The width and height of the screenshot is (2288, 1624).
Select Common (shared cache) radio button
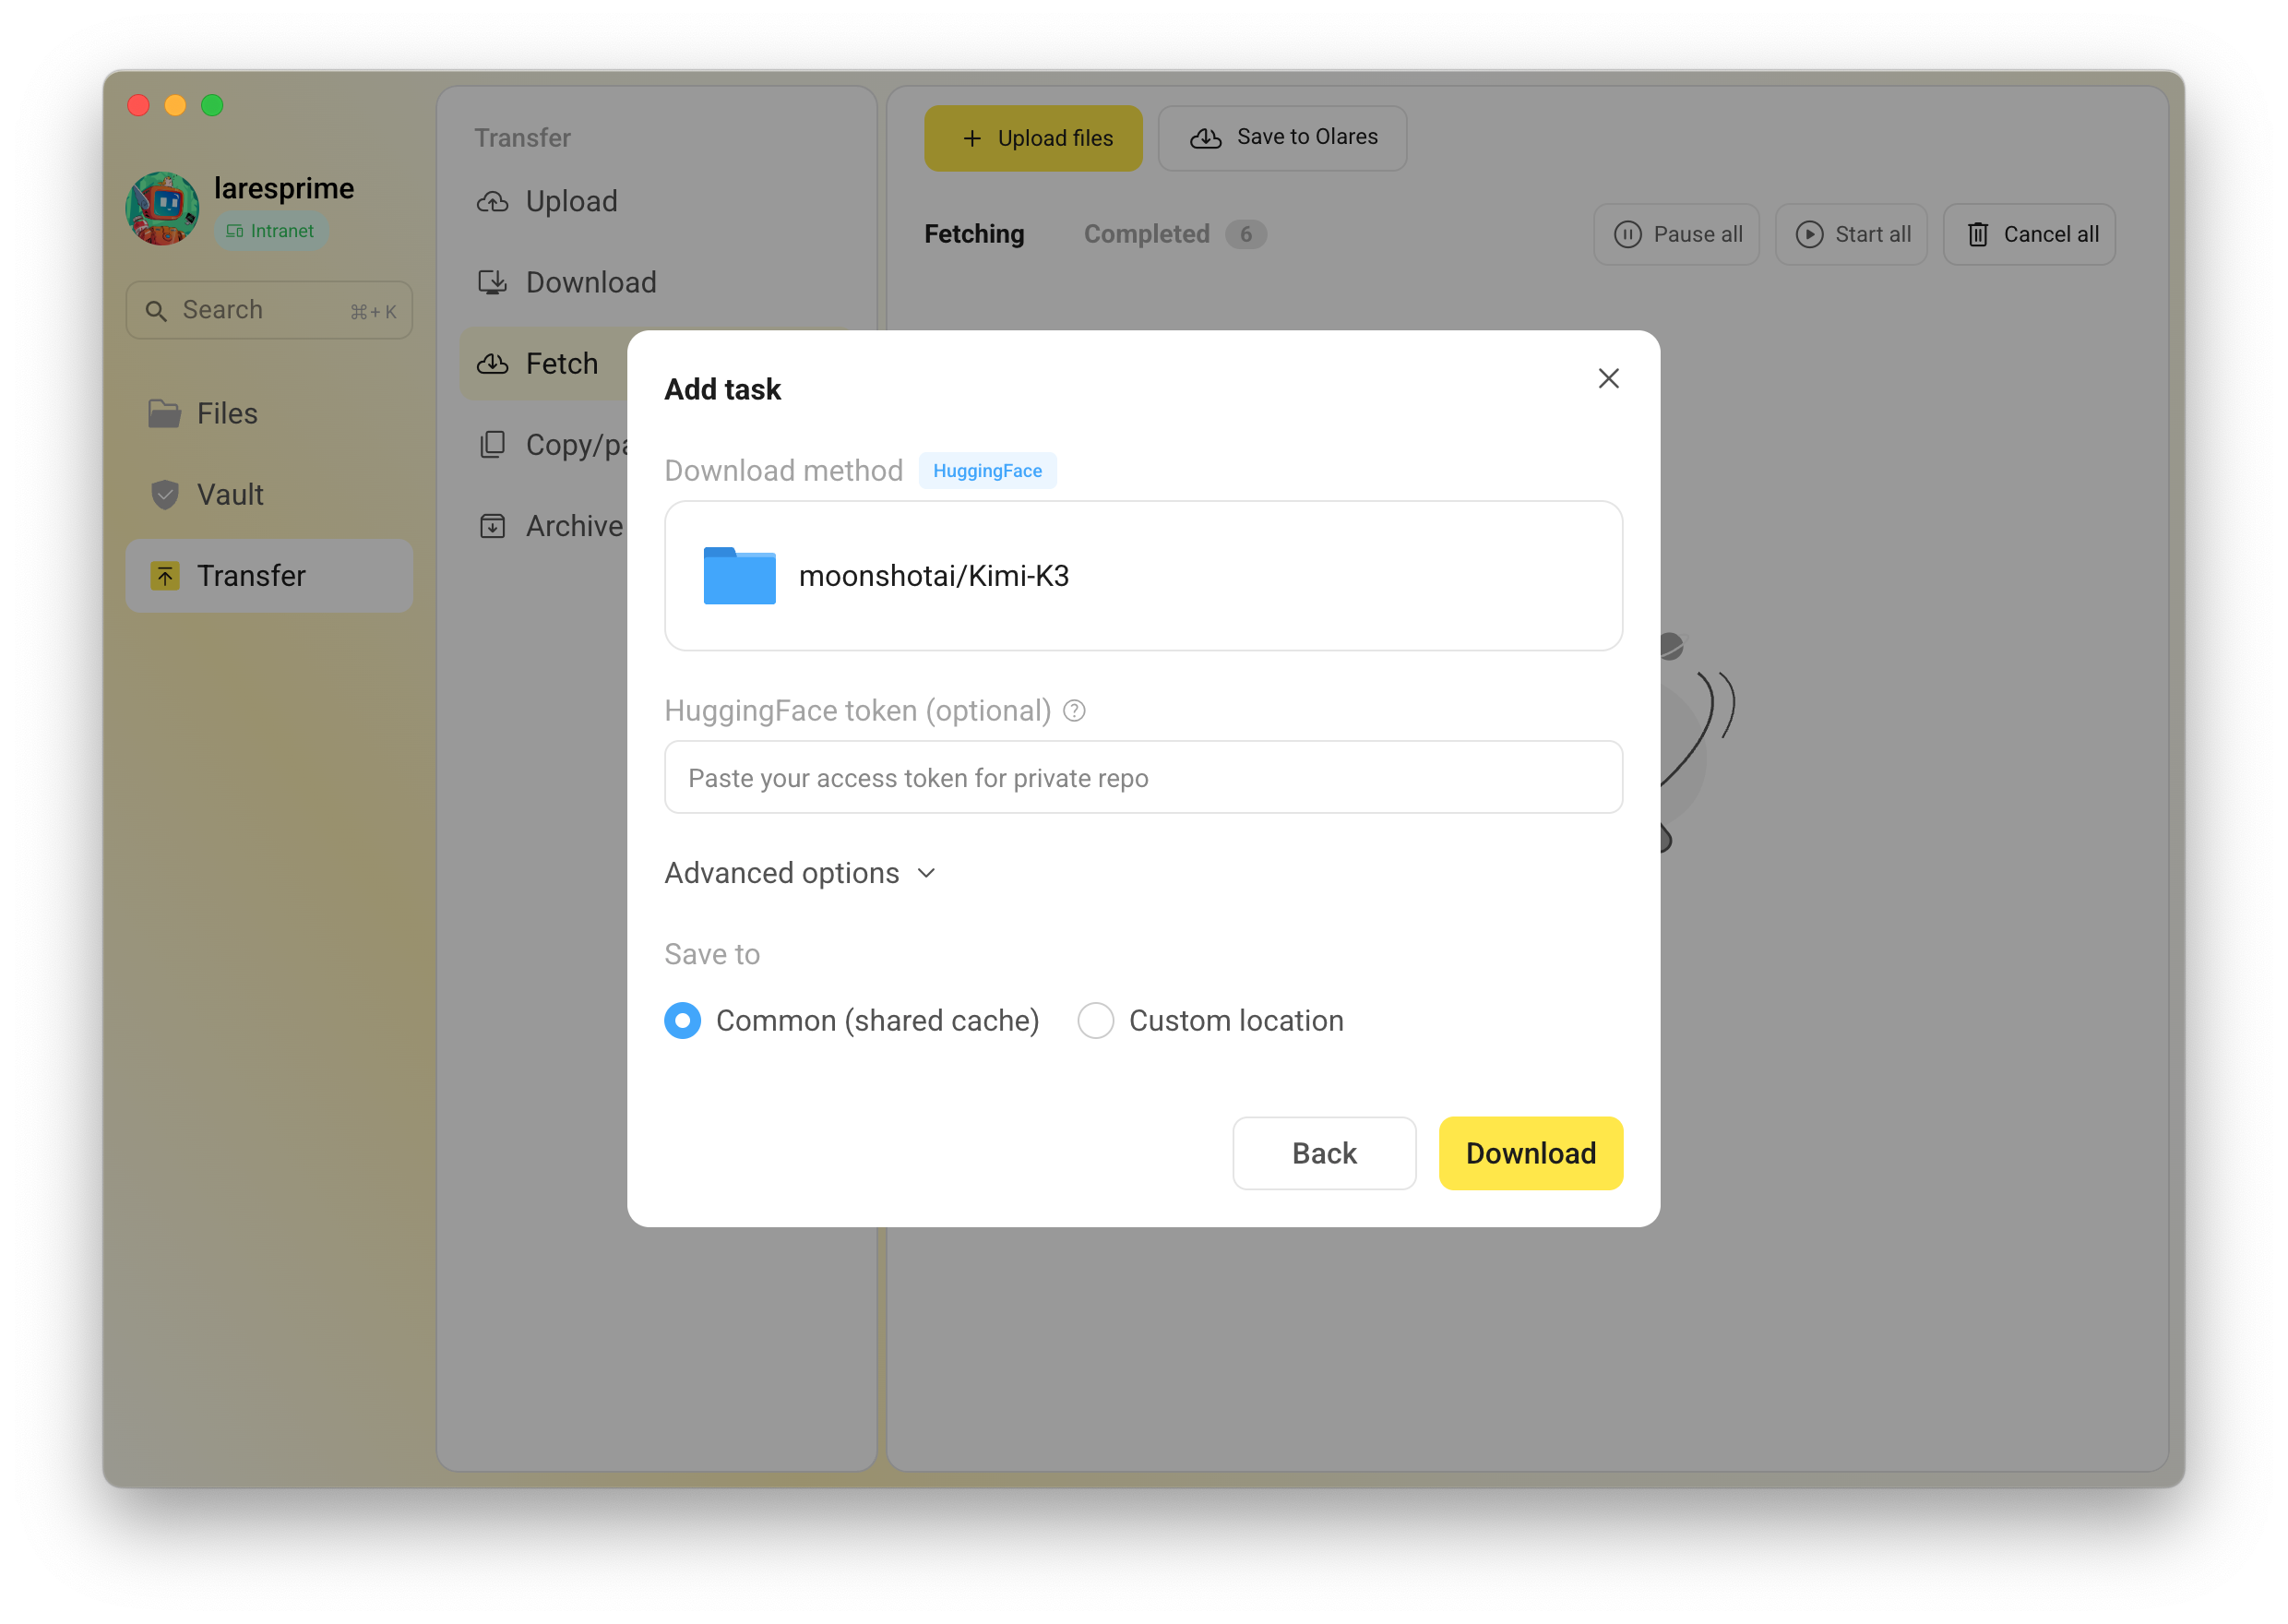(x=683, y=1020)
